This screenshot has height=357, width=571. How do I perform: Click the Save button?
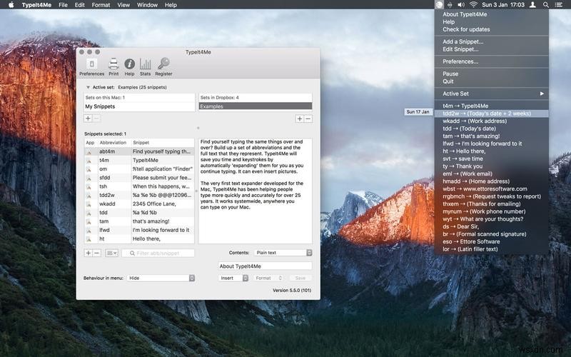click(x=300, y=278)
